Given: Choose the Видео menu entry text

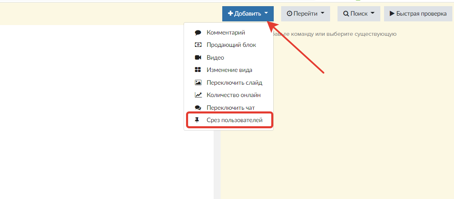Looking at the screenshot, I should pos(215,58).
